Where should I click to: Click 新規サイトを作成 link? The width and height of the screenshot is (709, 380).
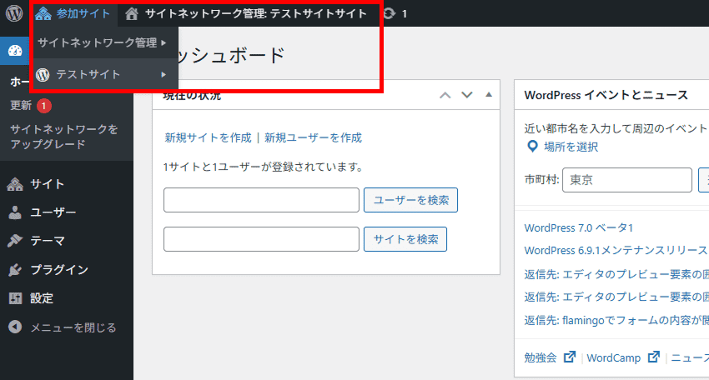pos(208,137)
